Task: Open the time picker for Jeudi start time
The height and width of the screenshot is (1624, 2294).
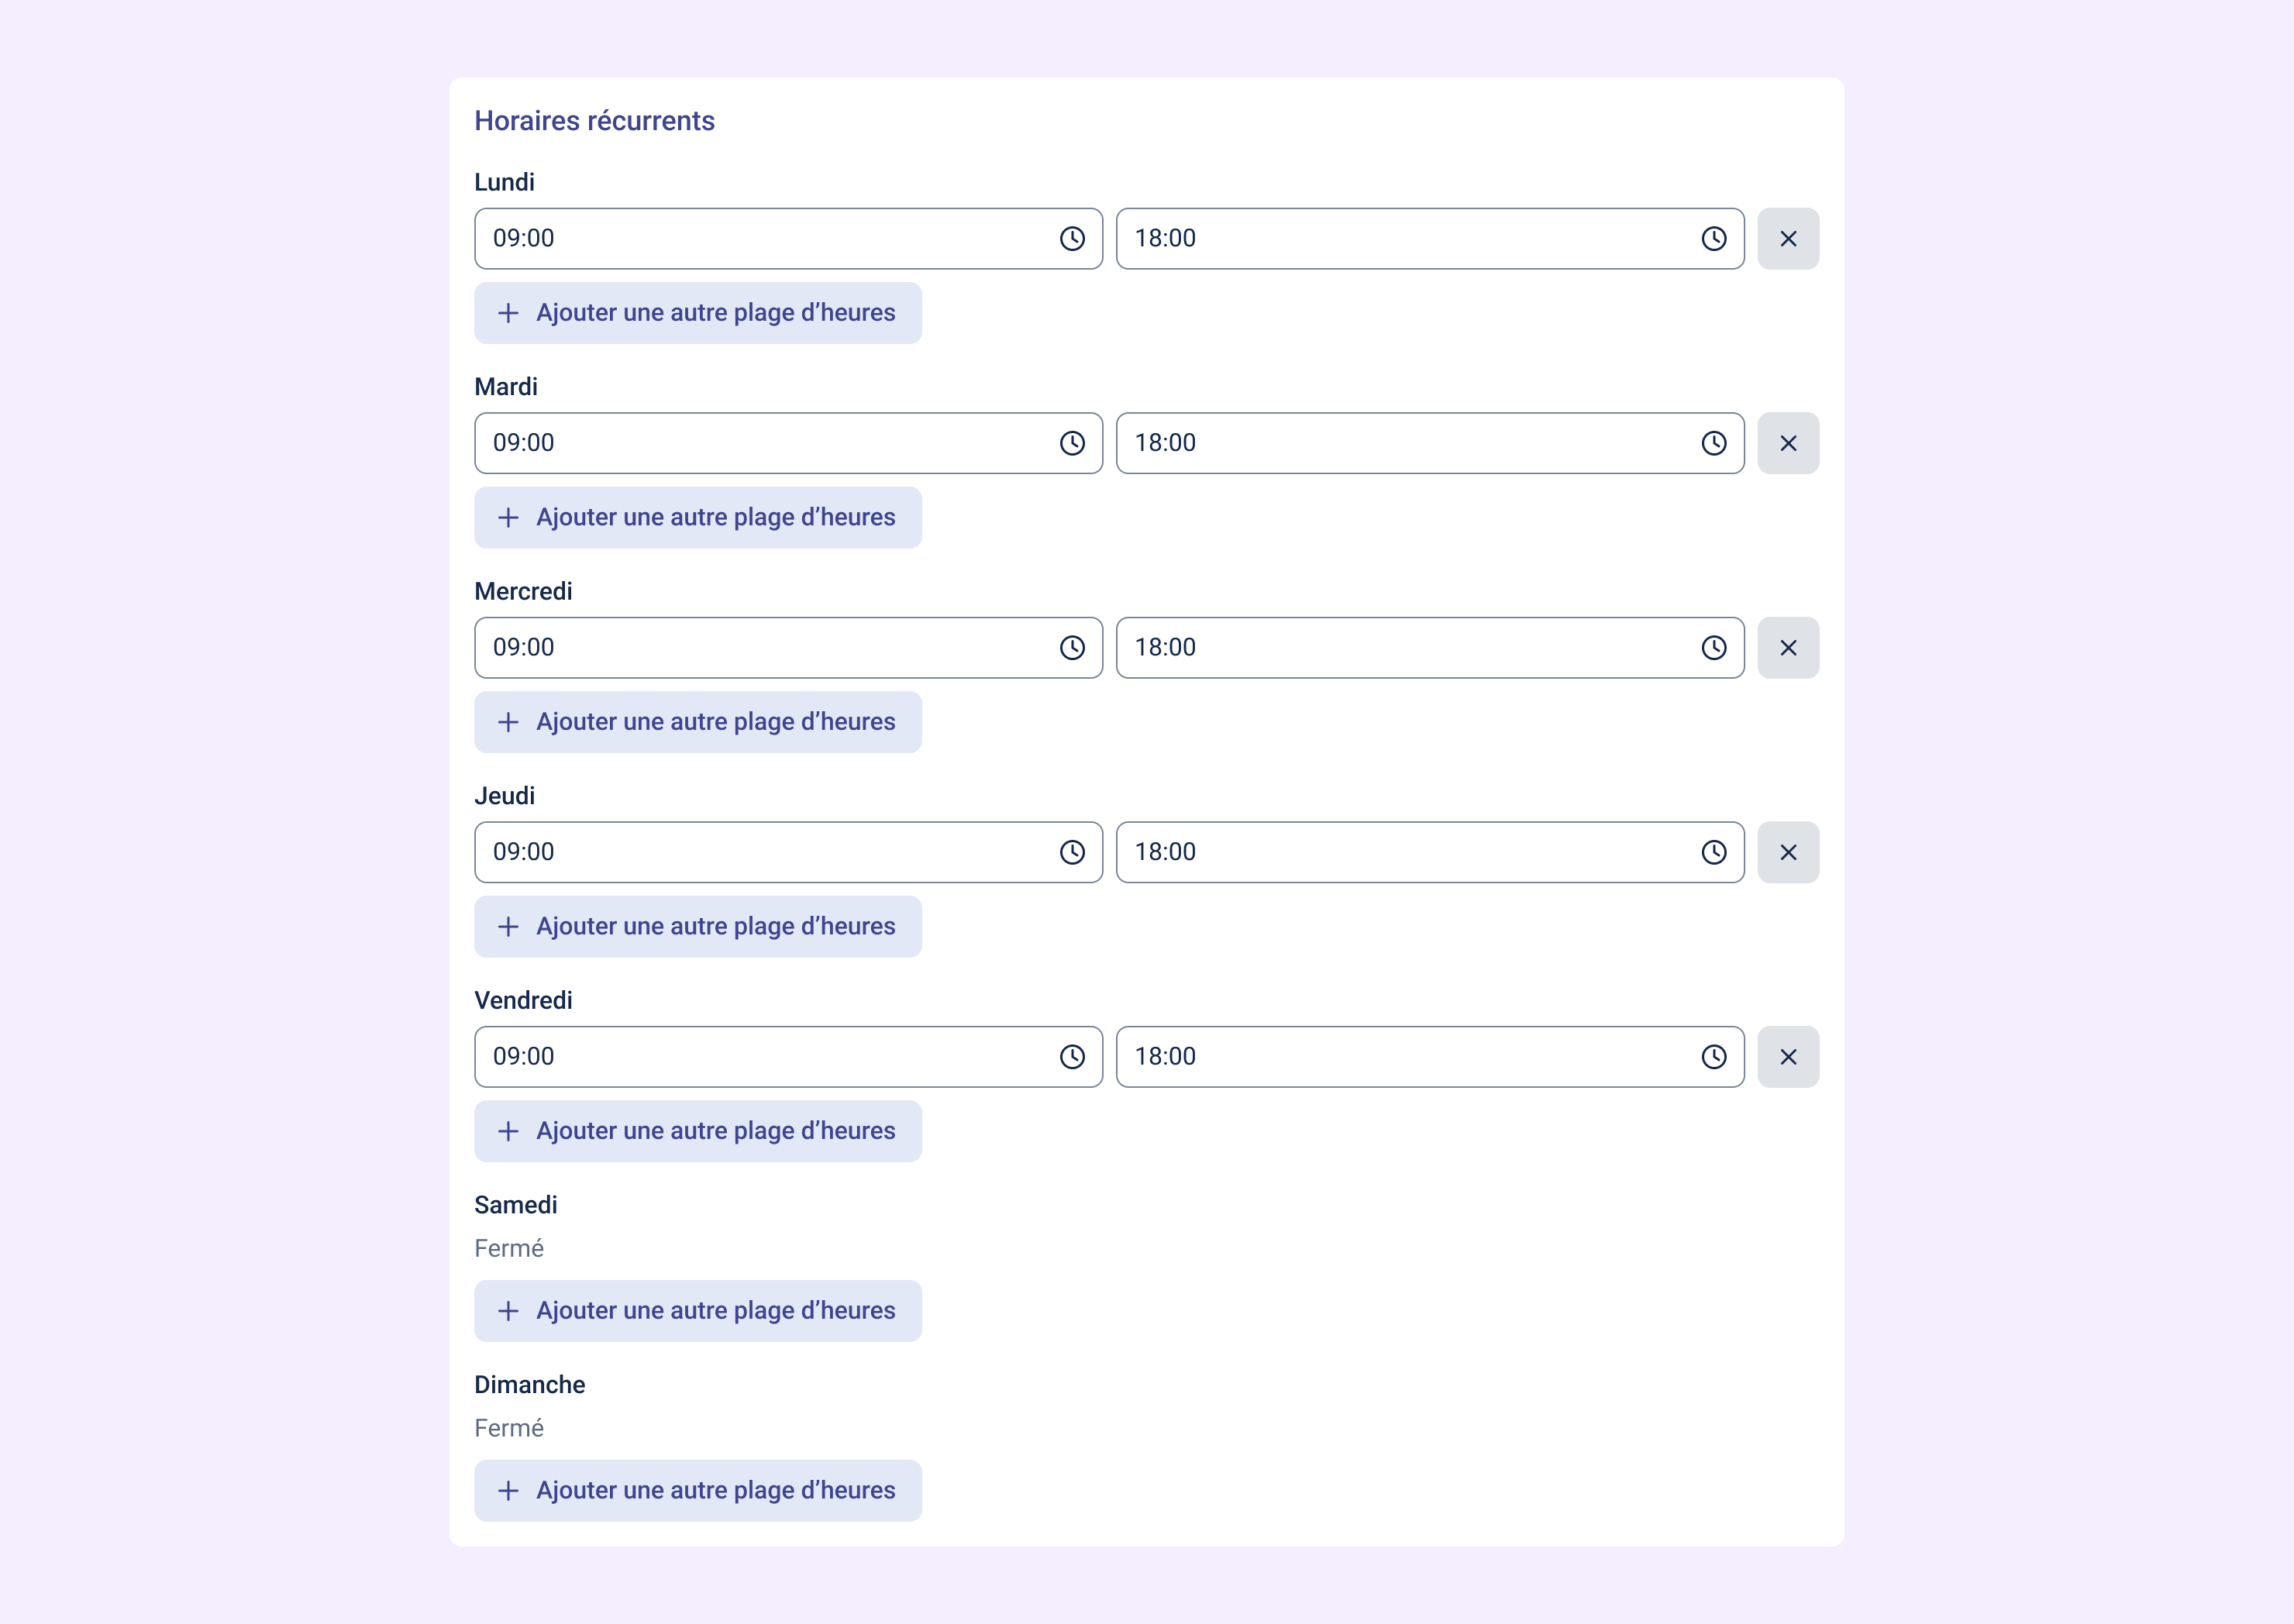Action: tap(1072, 852)
